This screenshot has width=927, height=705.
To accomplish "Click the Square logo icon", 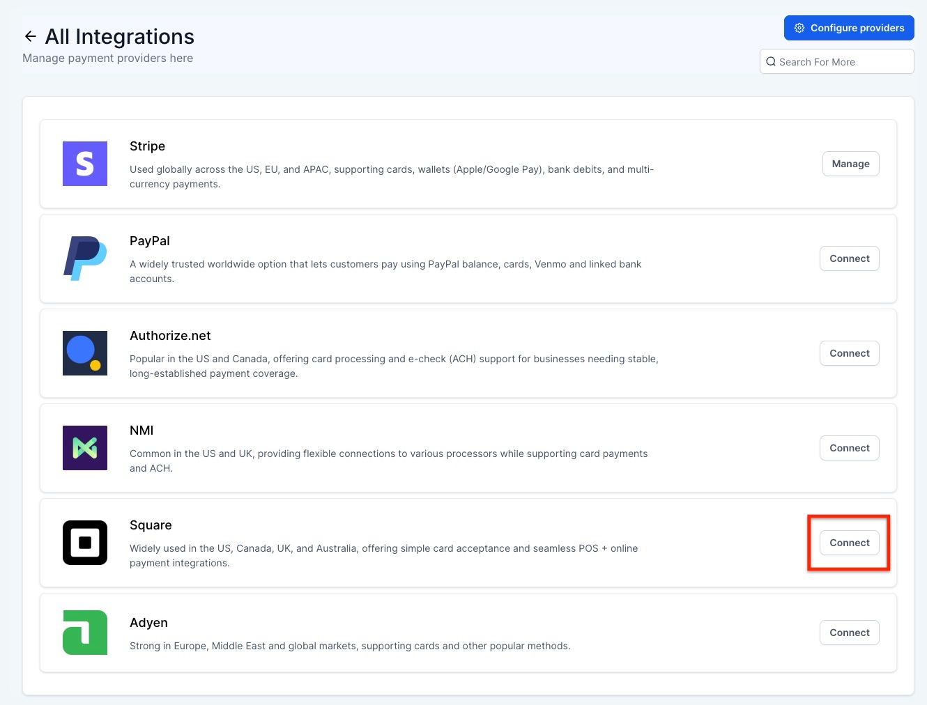I will 85,543.
